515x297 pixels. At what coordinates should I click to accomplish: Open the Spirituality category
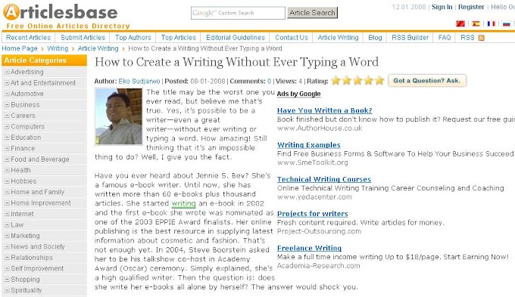27,290
